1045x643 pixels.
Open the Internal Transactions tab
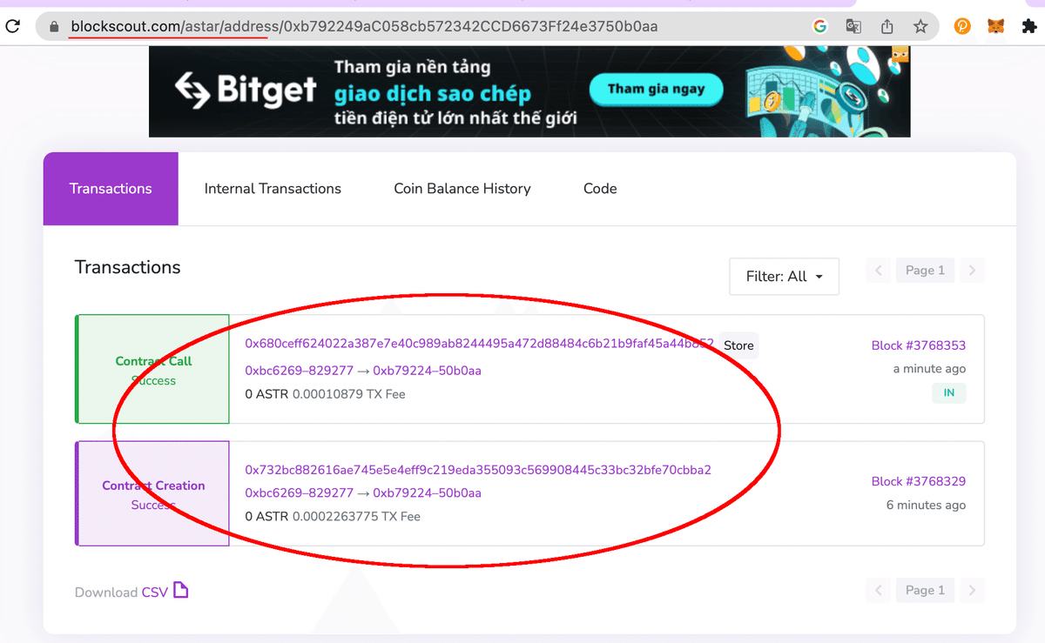273,189
